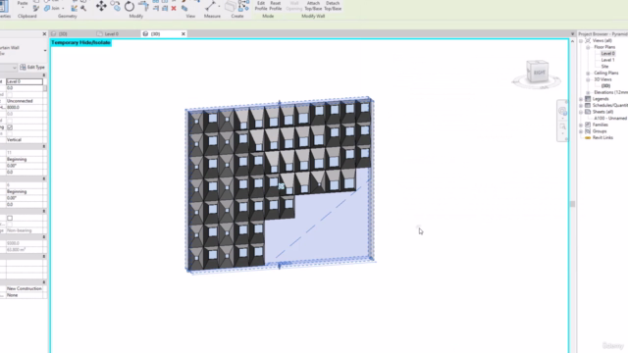This screenshot has width=628, height=353.
Task: Expand the Elevations node
Action: pos(588,92)
